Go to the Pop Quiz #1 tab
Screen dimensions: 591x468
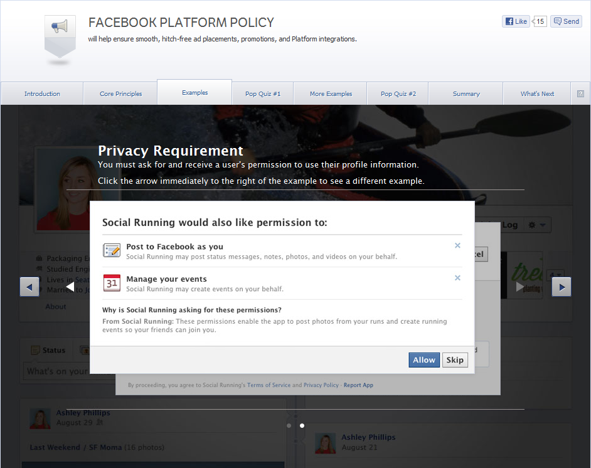tap(263, 93)
